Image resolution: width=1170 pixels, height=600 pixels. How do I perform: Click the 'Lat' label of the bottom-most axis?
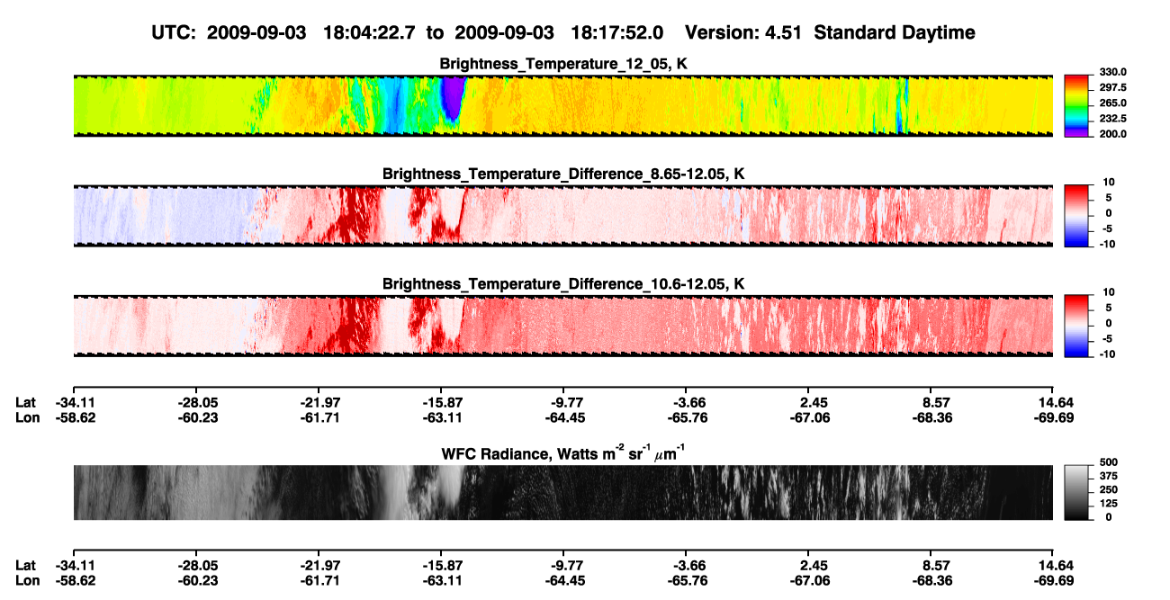pos(26,565)
